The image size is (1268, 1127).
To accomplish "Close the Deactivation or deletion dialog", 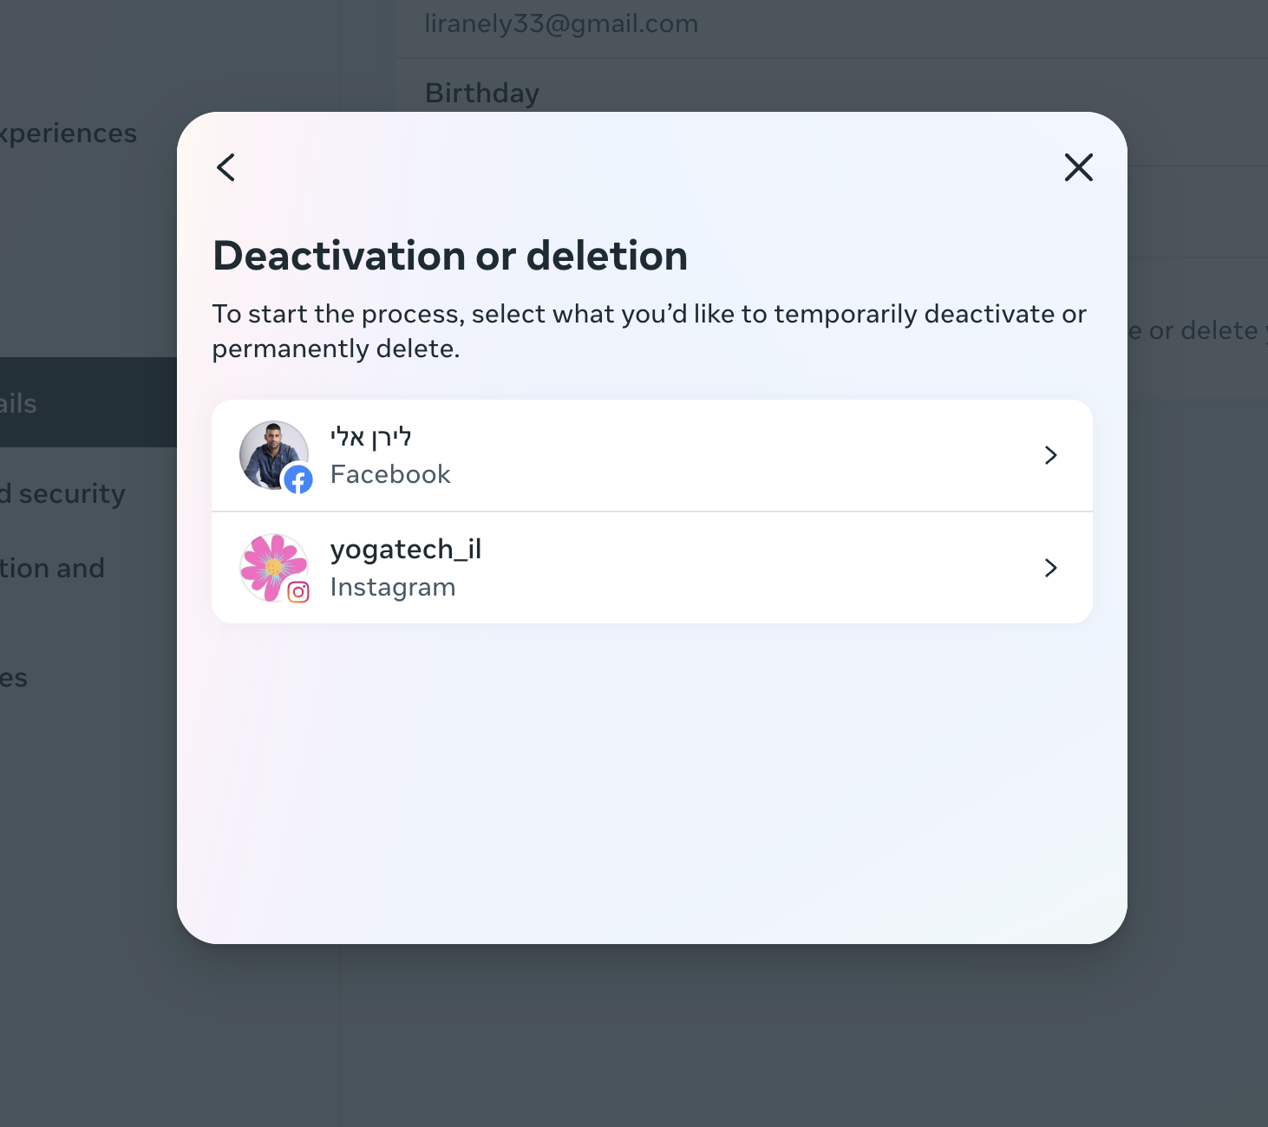I will tap(1078, 167).
